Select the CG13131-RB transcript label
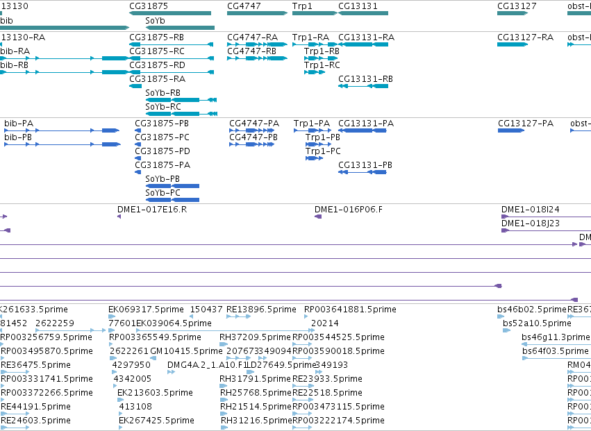 [365, 79]
